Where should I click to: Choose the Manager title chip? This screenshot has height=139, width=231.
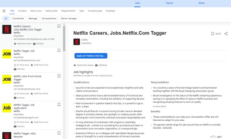[x=33, y=18]
